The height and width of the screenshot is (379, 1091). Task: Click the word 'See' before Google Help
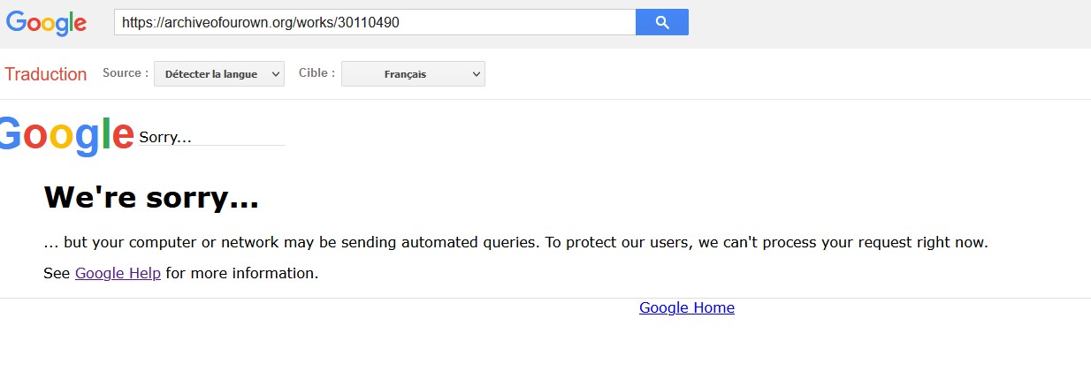coord(57,273)
